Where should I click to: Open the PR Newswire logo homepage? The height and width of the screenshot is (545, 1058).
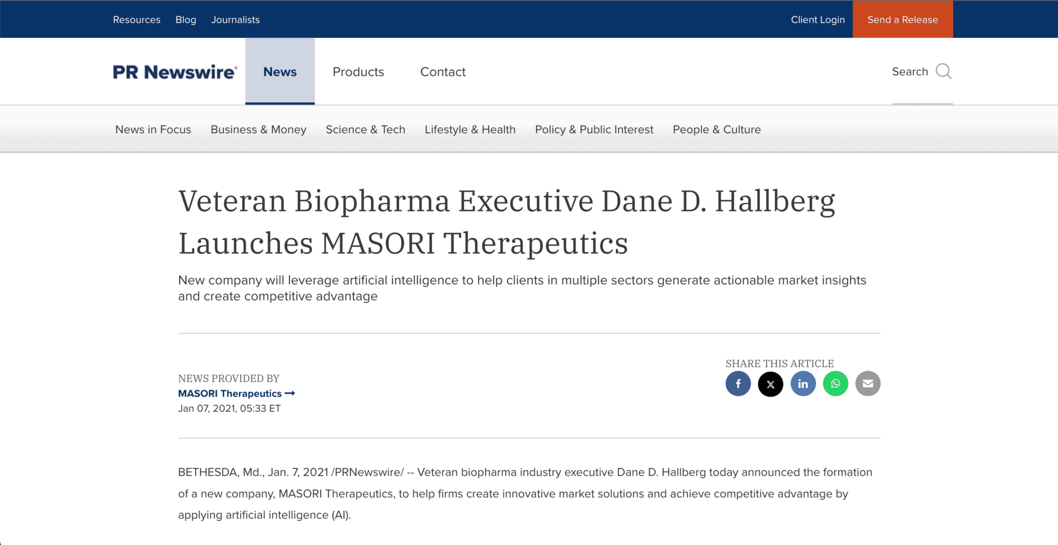point(175,72)
